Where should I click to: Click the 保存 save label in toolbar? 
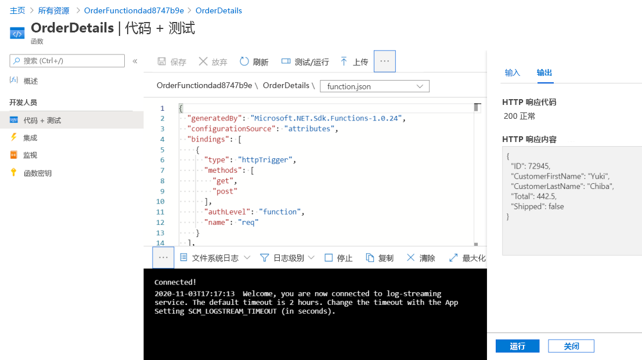[178, 62]
